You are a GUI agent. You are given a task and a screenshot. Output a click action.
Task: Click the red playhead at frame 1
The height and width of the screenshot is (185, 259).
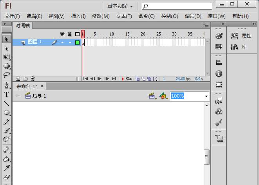click(x=83, y=34)
